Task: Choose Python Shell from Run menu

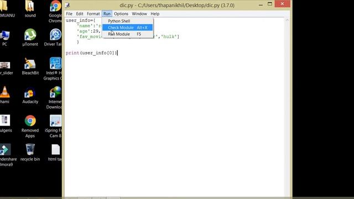Action: click(128, 21)
